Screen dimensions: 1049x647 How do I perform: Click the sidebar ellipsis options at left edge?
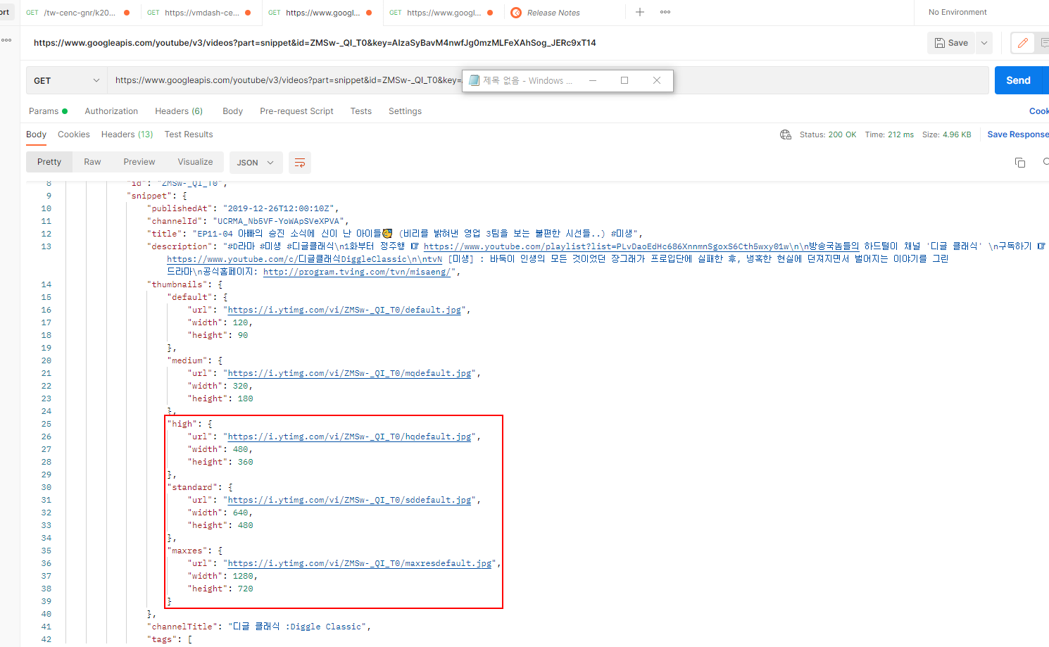(6, 40)
